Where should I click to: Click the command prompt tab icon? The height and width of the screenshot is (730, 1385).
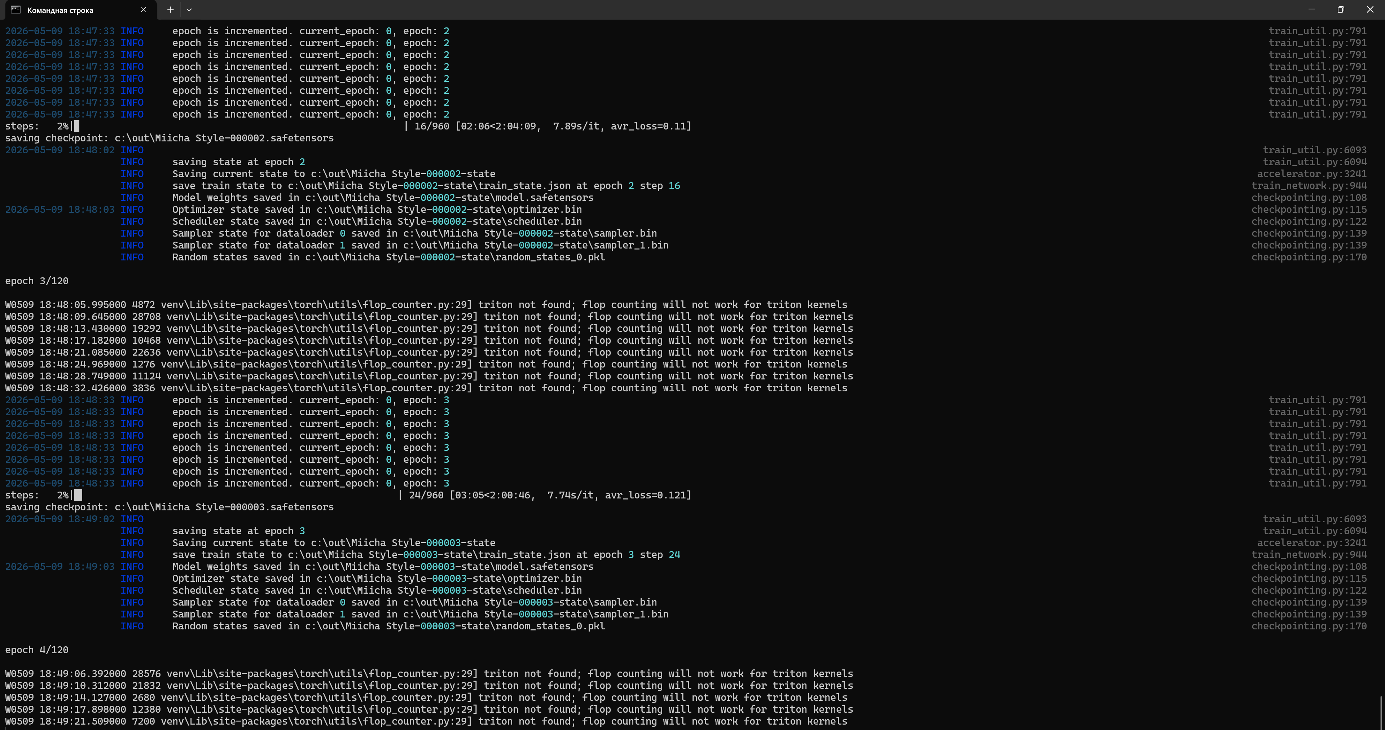(16, 10)
